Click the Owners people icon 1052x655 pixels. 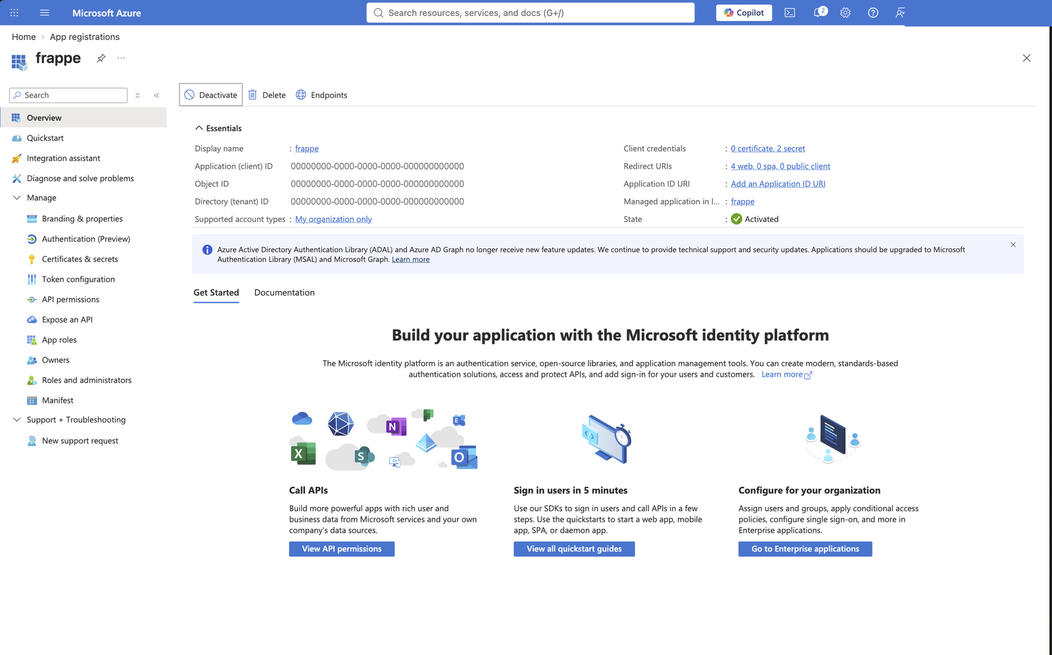32,360
